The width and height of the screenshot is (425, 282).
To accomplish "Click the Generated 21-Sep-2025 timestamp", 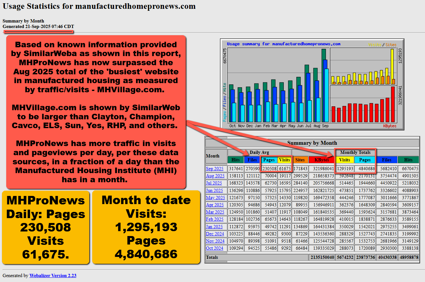I will click(x=38, y=26).
